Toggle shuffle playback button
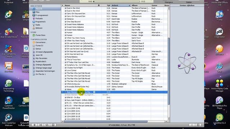The image size is (230, 129). (41, 125)
